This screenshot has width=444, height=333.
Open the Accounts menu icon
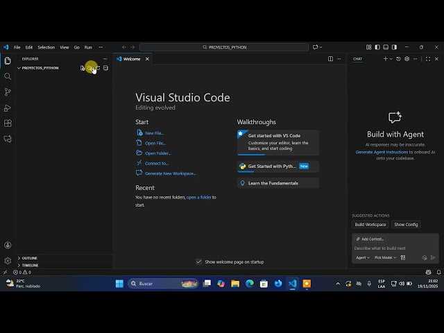click(x=8, y=245)
